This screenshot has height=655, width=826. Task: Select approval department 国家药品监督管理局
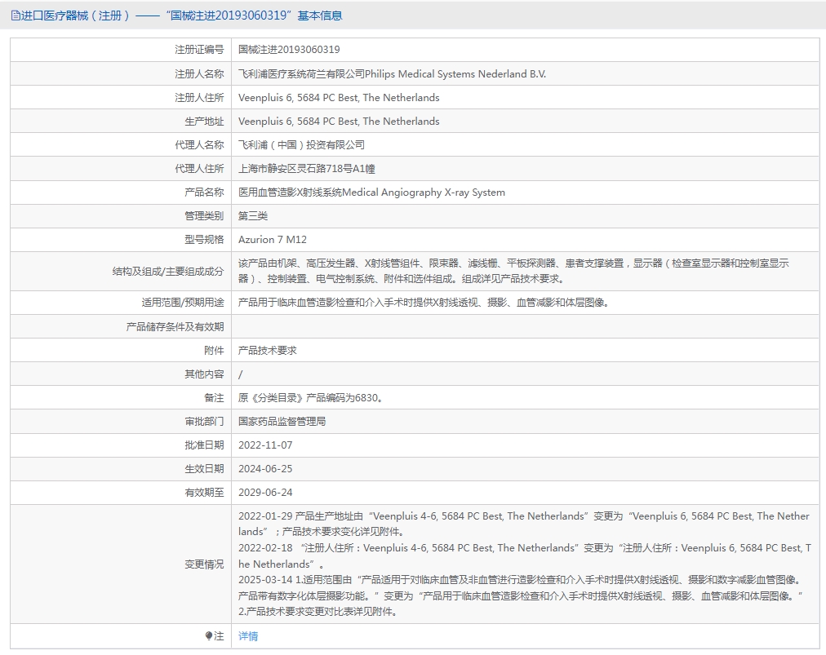click(x=282, y=421)
